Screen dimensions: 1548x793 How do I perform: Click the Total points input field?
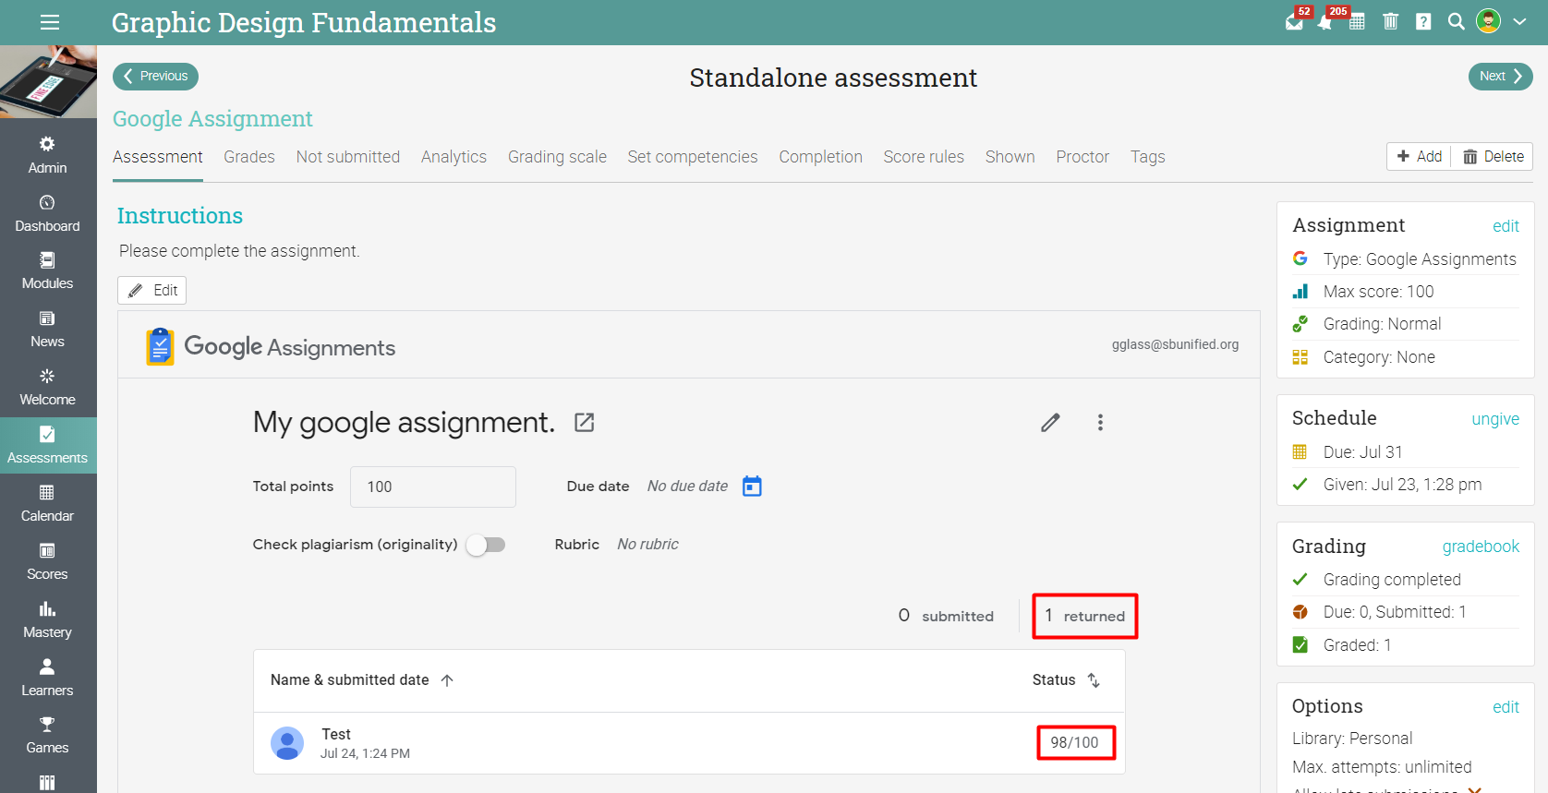pyautogui.click(x=433, y=487)
